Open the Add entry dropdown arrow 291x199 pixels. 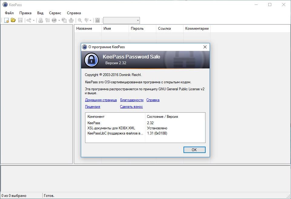click(34, 20)
